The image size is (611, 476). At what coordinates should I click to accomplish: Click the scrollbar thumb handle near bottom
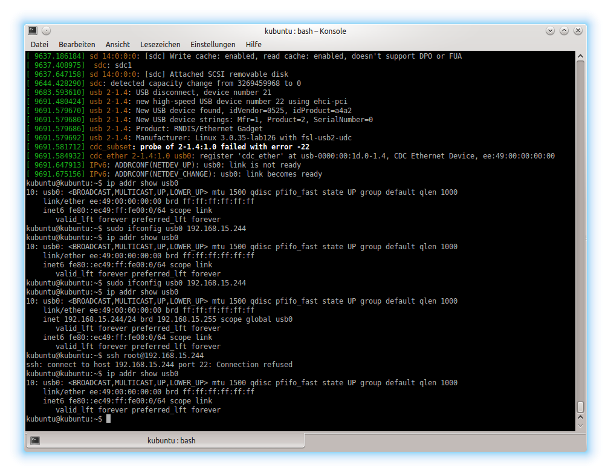[580, 406]
